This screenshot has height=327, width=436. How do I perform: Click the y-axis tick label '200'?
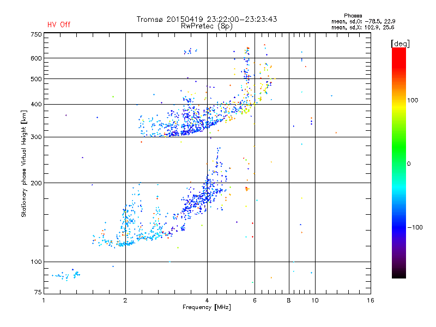(36, 183)
